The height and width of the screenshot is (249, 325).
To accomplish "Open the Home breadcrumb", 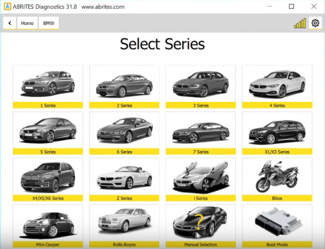I will [x=27, y=23].
